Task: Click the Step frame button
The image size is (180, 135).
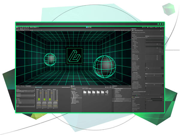Action: pos(91,27)
